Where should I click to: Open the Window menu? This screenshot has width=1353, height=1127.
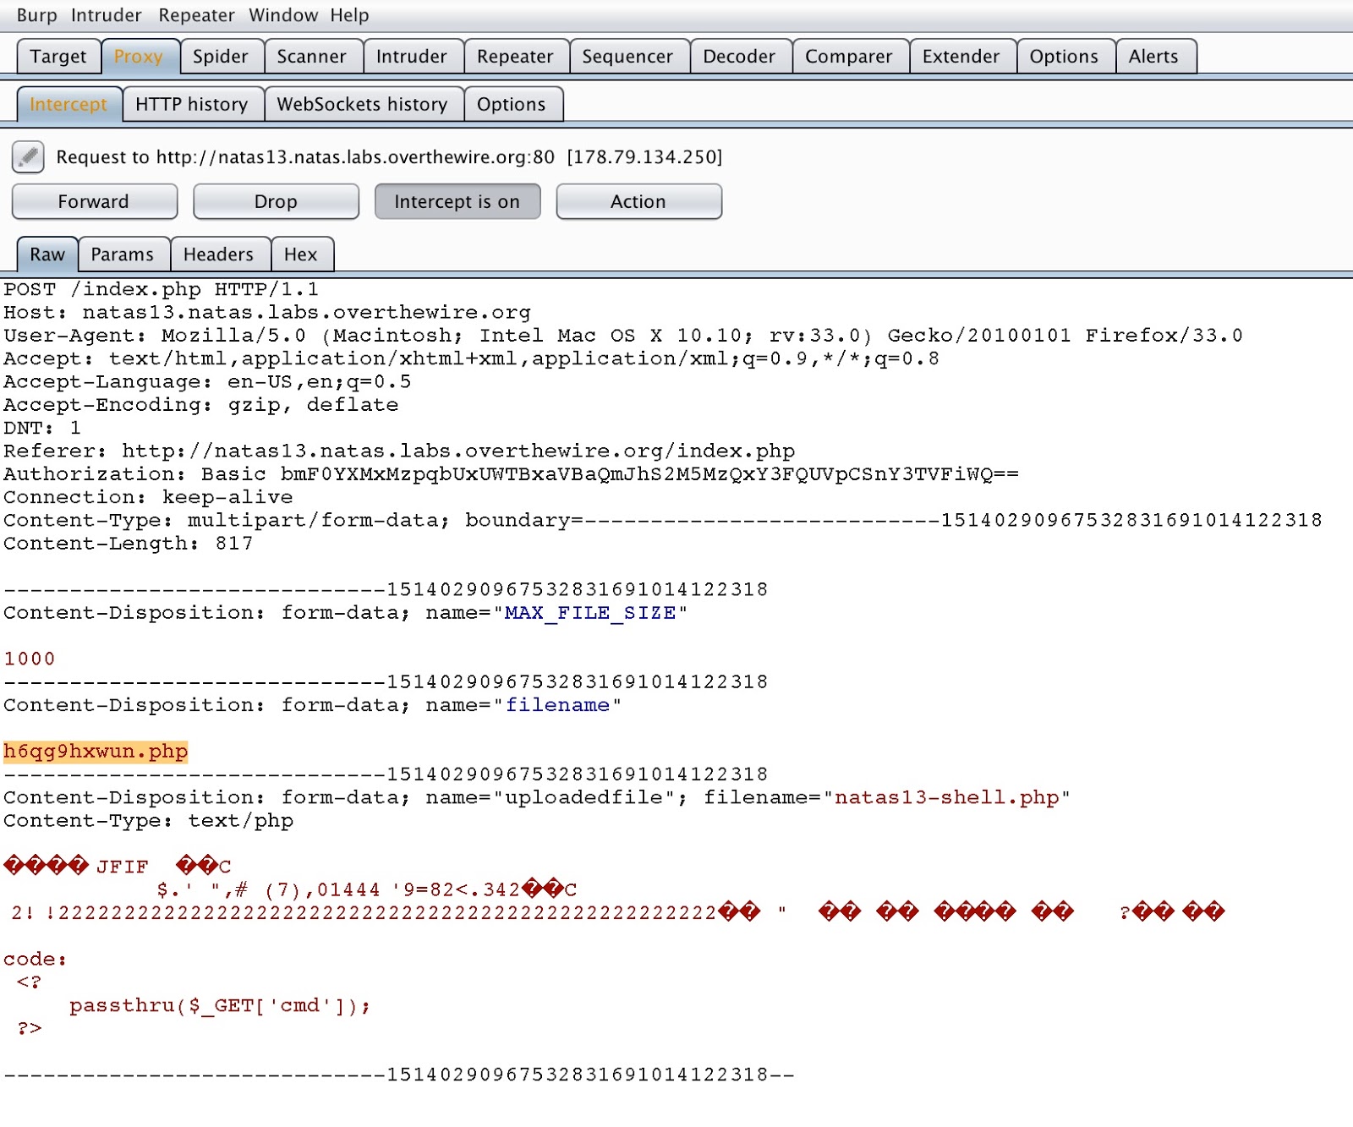pos(283,15)
